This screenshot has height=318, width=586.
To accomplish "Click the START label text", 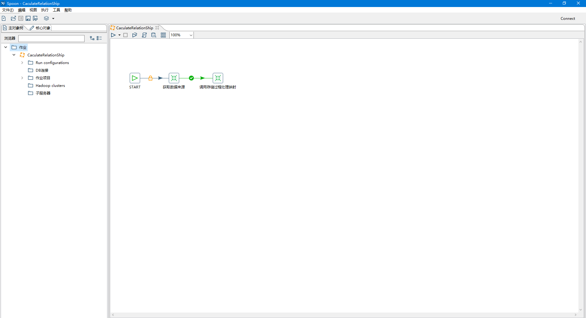I will (135, 87).
